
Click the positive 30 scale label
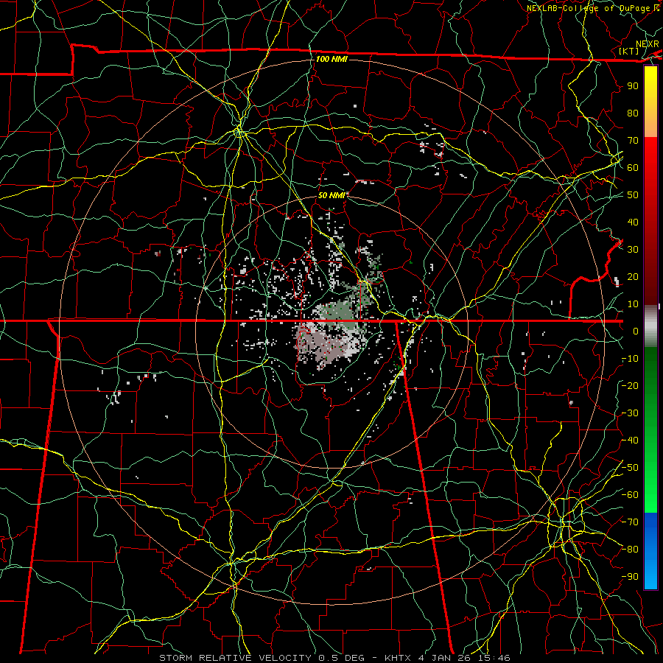point(633,250)
